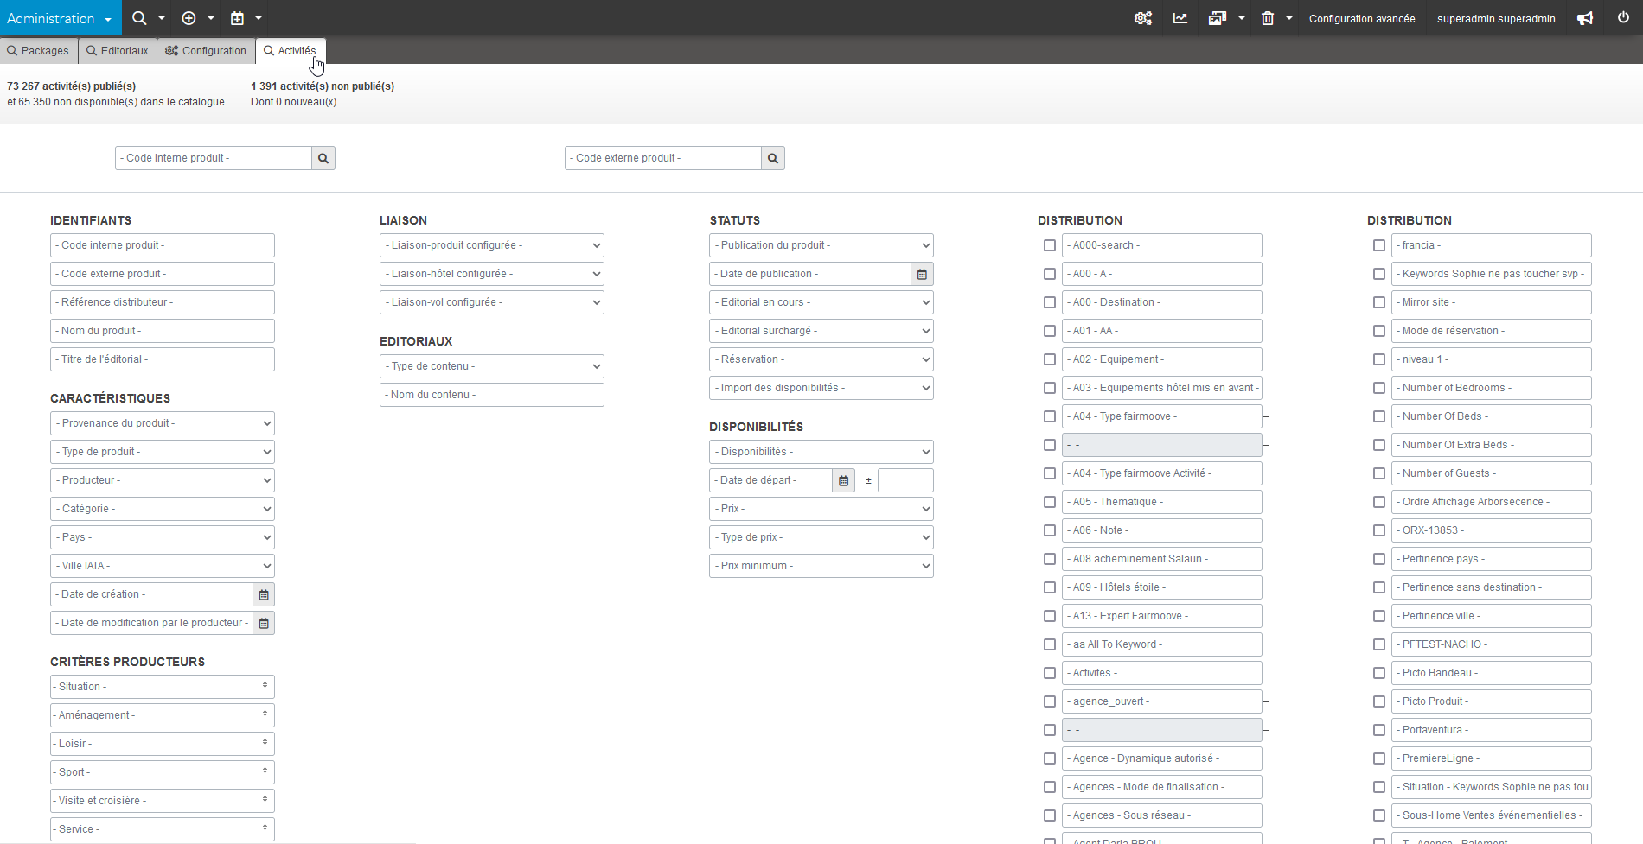
Task: Click the trash bin icon in top bar
Action: (x=1267, y=18)
